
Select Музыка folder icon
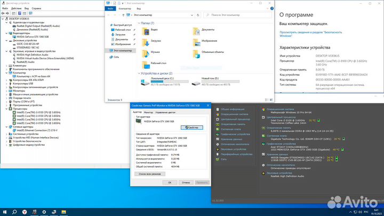pyautogui.click(x=146, y=54)
